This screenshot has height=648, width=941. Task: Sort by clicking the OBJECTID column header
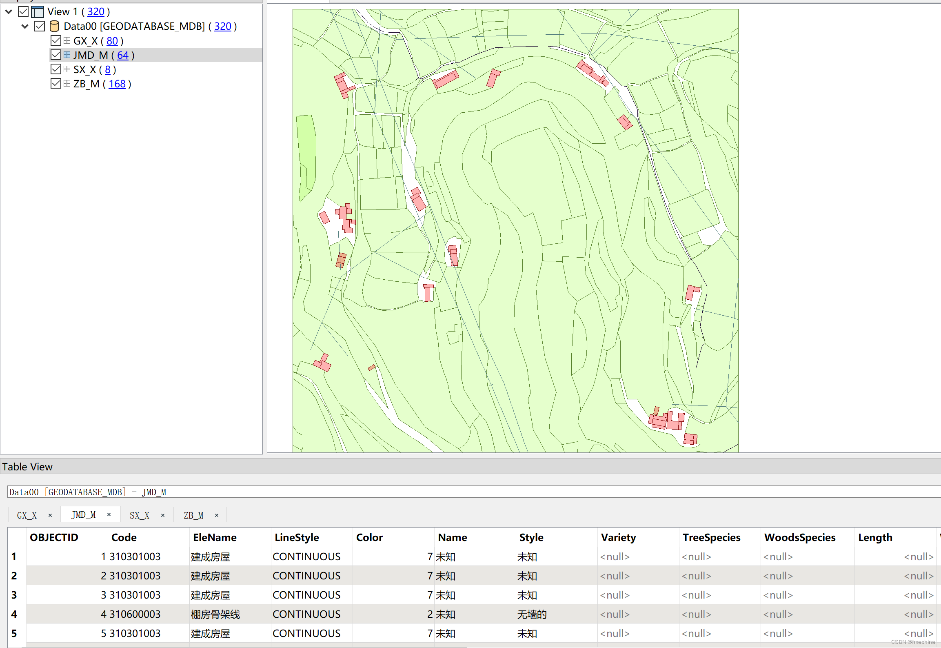click(54, 537)
